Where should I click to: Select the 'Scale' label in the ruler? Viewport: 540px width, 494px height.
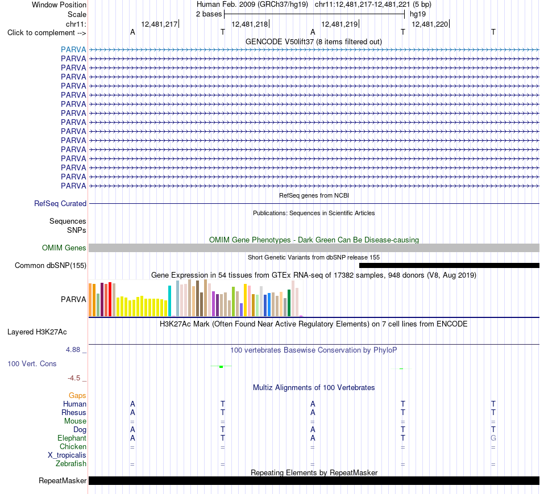pyautogui.click(x=77, y=14)
